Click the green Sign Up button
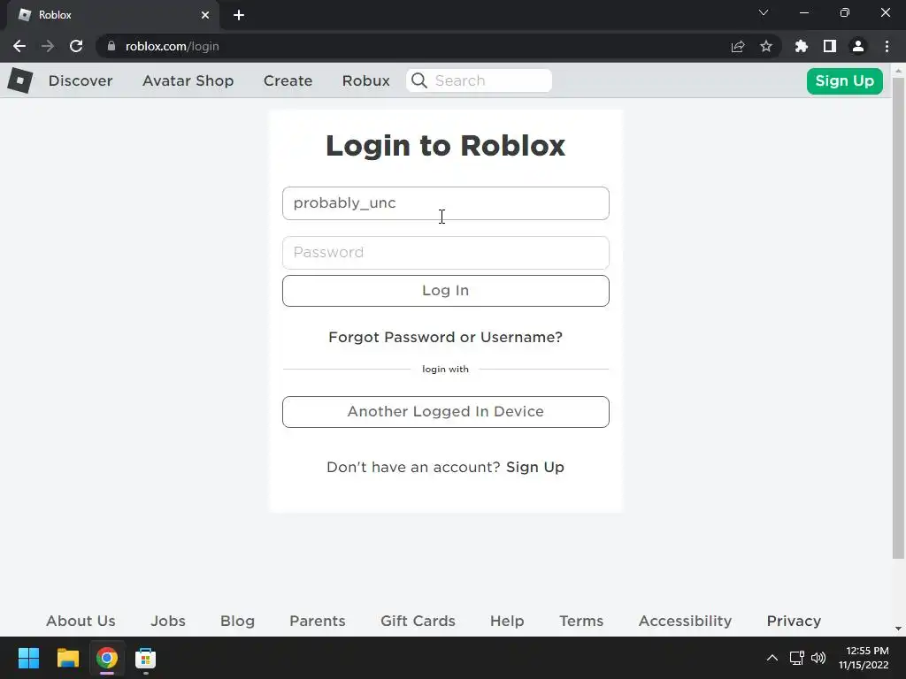The height and width of the screenshot is (679, 906). 844,80
